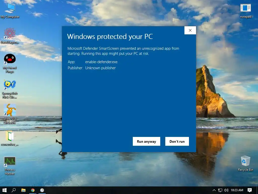
Task: Open the My Computer desktop icon
Action: point(10,10)
